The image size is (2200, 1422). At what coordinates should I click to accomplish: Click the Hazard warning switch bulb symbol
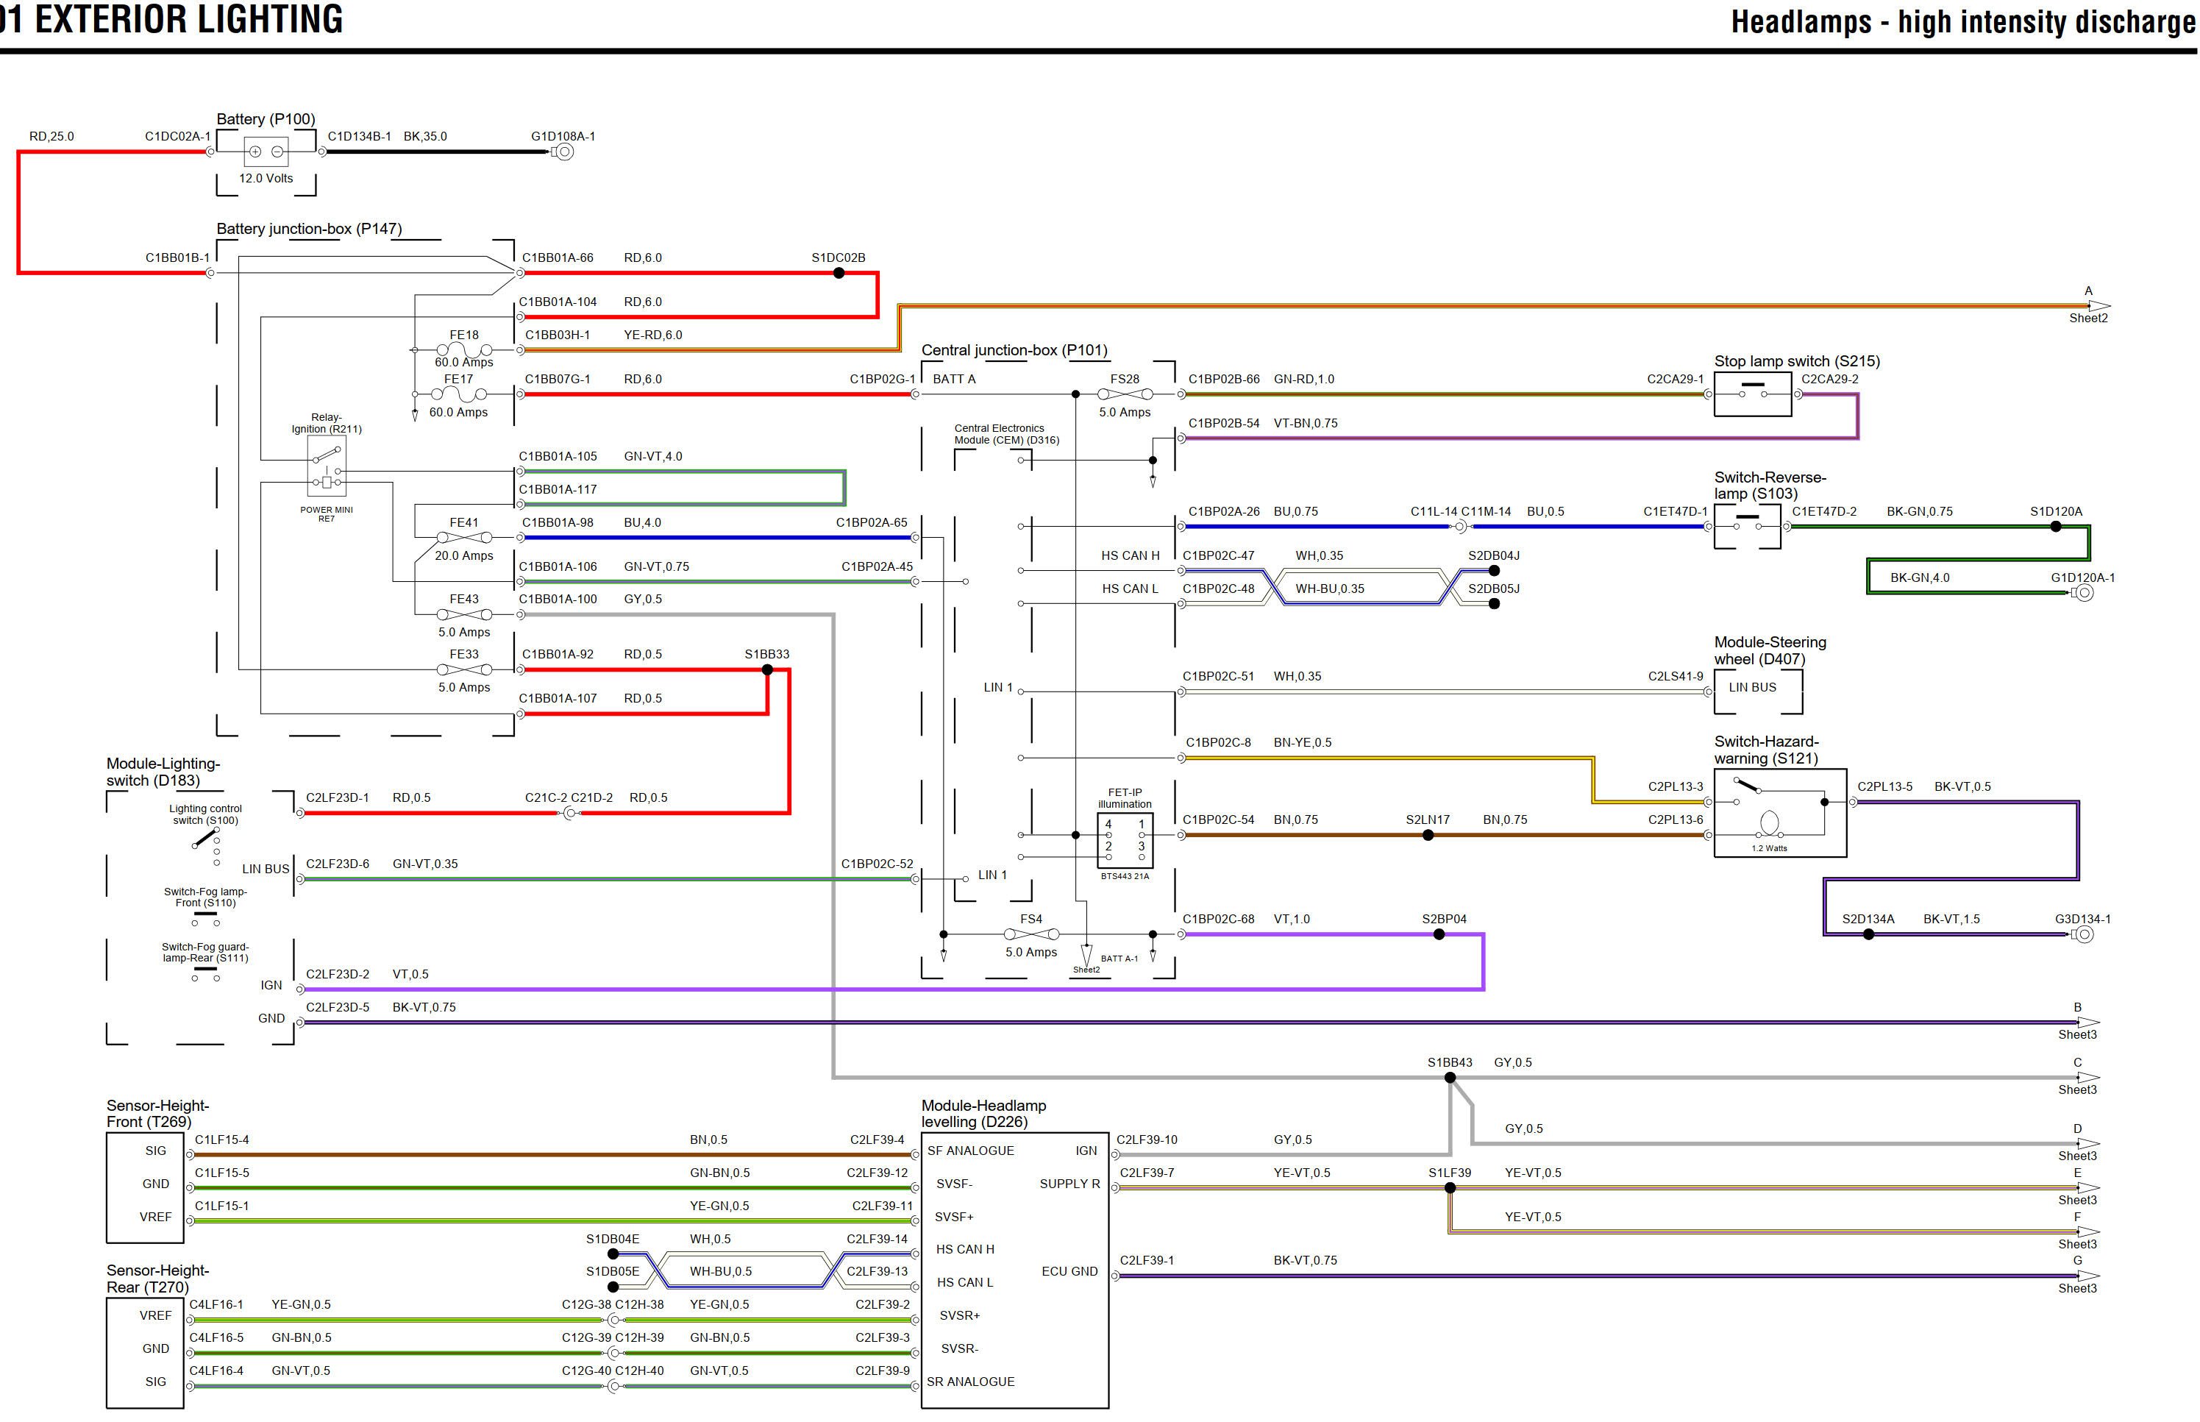coord(1769,822)
